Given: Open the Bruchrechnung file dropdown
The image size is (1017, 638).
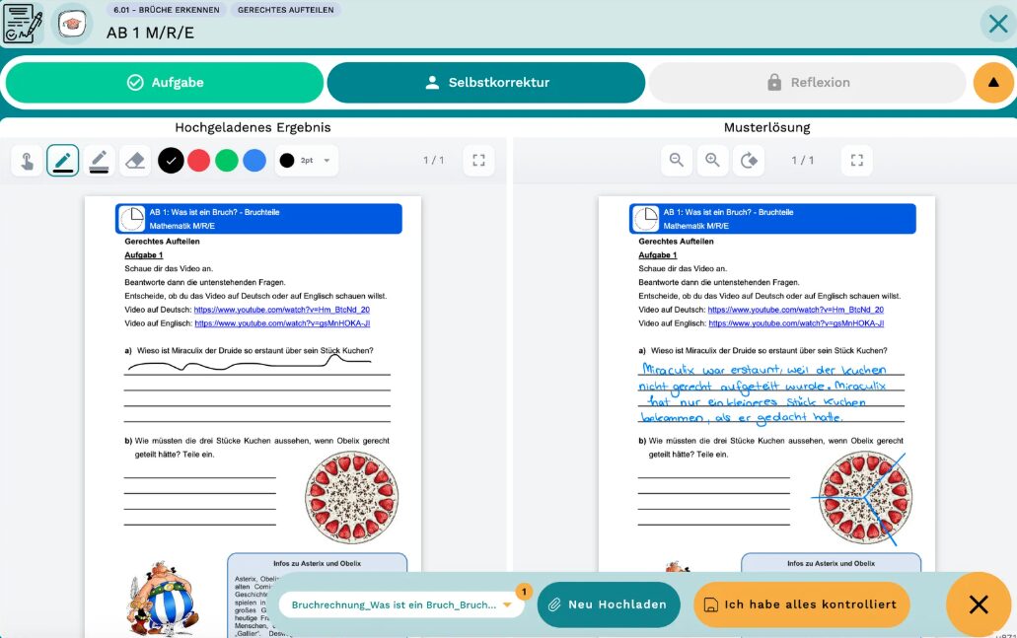Looking at the screenshot, I should coord(401,604).
